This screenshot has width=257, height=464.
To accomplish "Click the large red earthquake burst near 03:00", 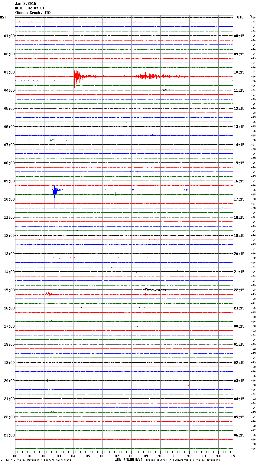I will [x=77, y=77].
